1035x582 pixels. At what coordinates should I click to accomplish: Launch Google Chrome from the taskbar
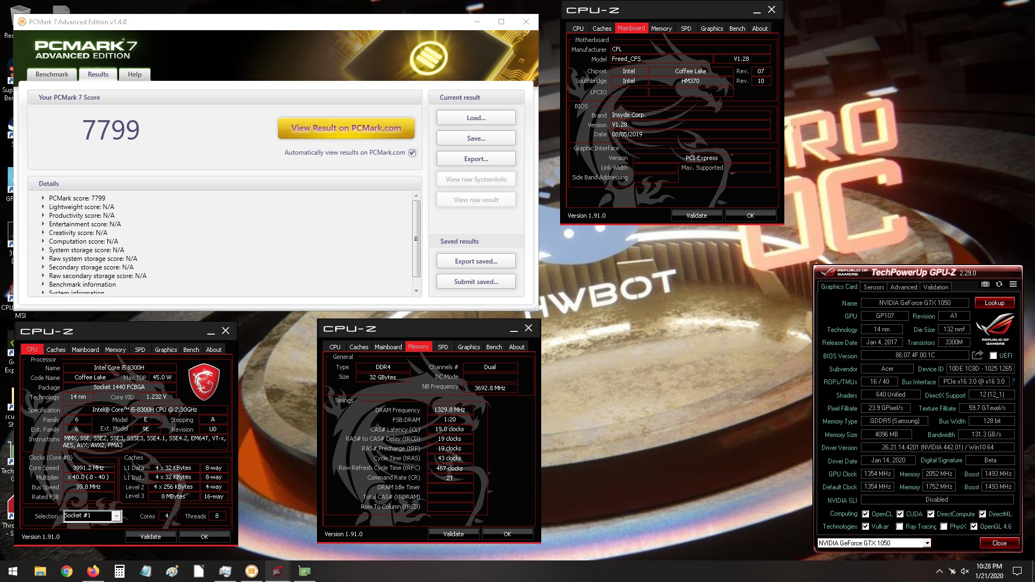66,571
